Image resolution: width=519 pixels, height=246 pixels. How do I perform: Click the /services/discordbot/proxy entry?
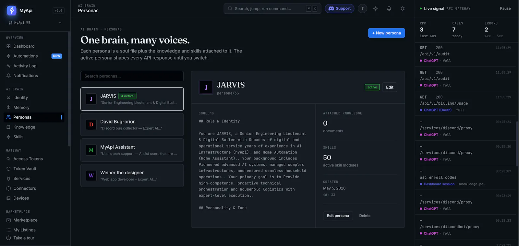[465, 227]
